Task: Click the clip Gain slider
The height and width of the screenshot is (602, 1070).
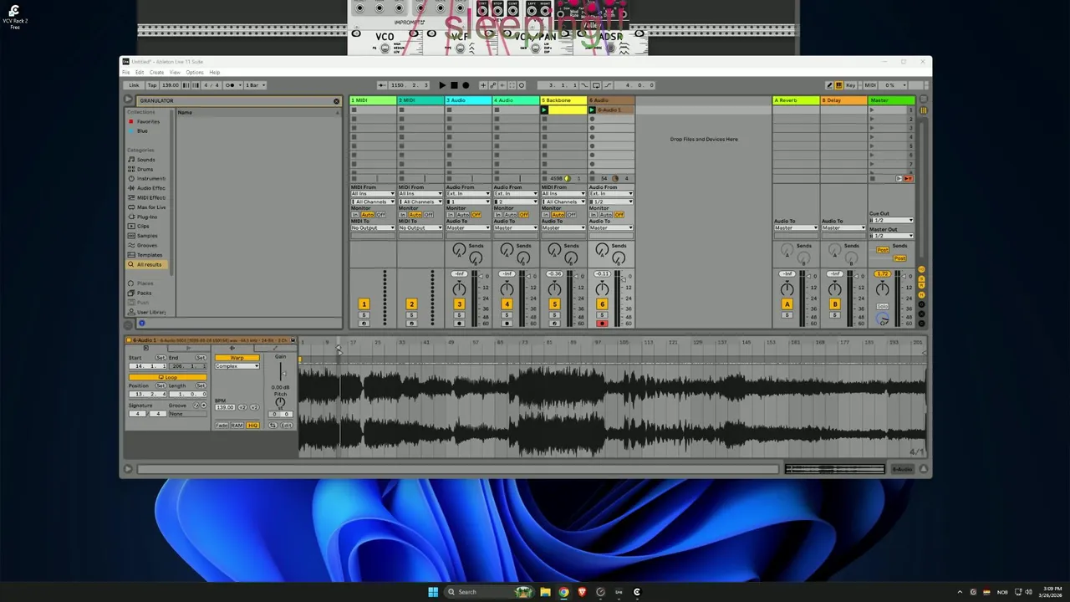Action: click(280, 373)
